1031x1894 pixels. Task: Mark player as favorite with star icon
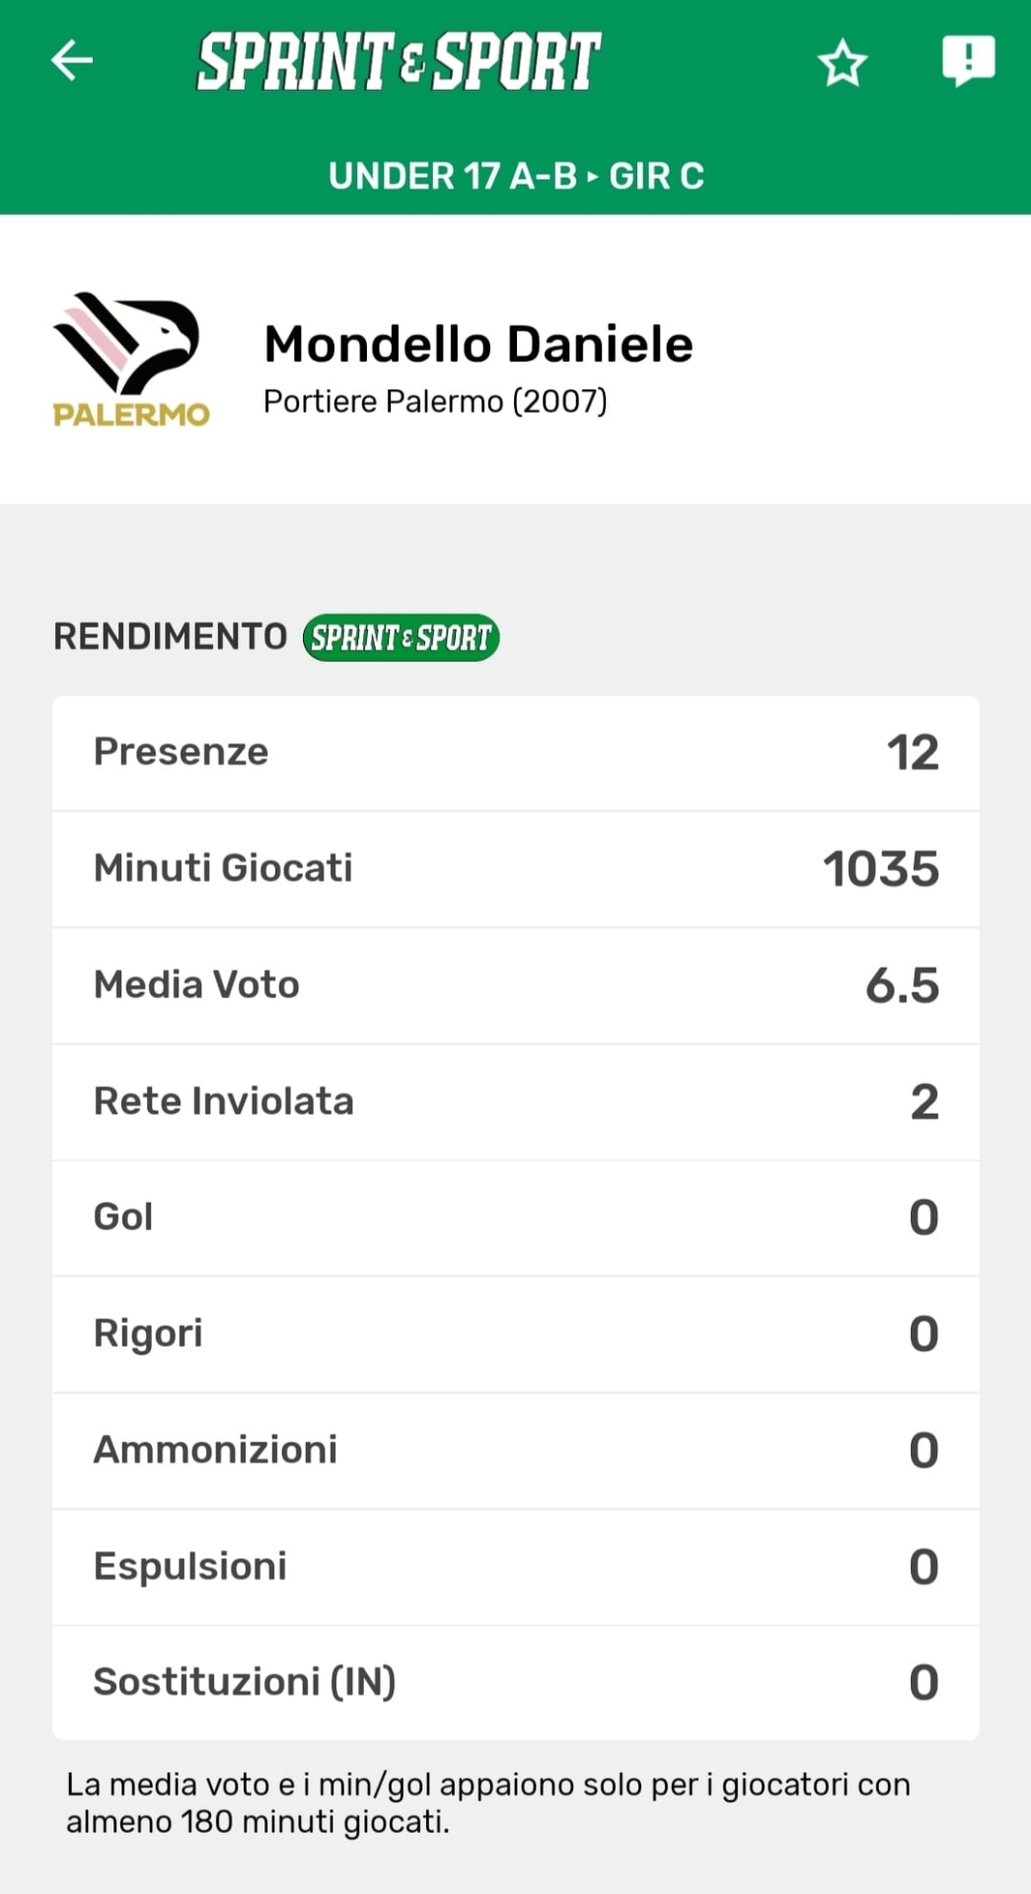coord(842,63)
